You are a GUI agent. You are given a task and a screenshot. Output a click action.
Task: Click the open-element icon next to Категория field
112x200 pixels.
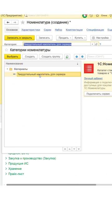click(96, 44)
